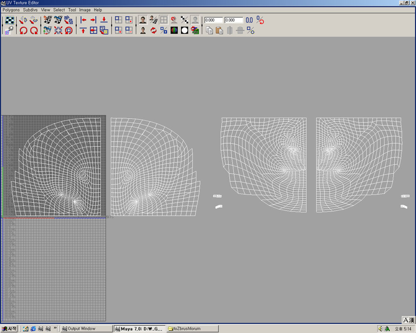This screenshot has width=416, height=333.
Task: Open the toZbrushforum folder from the taskbar
Action: click(192, 328)
